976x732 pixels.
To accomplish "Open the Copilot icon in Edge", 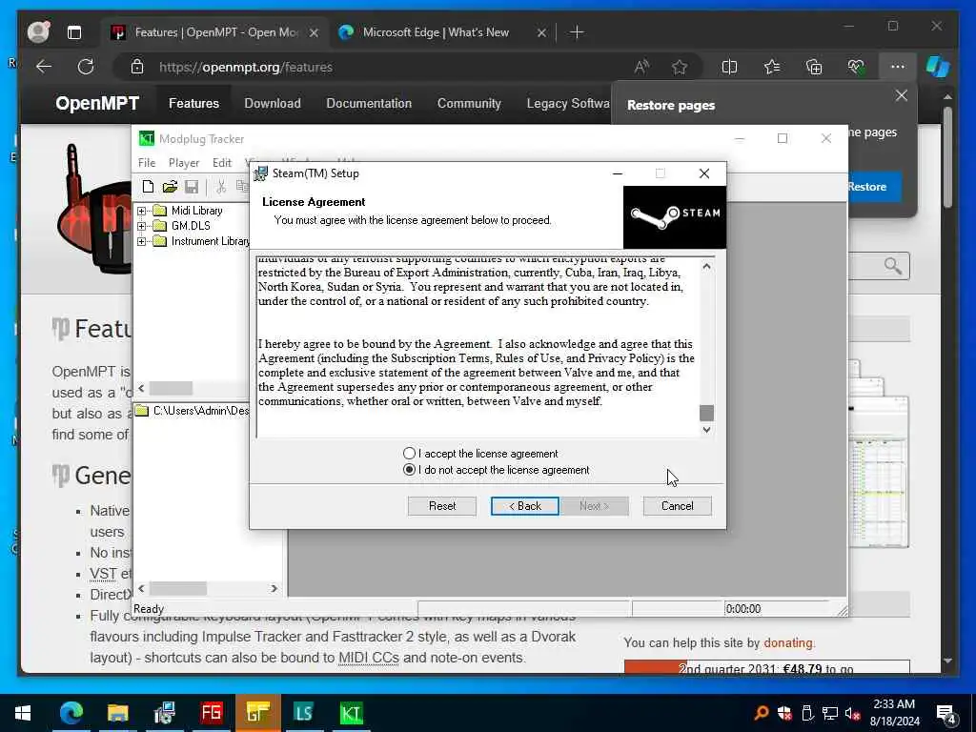I will coord(938,67).
